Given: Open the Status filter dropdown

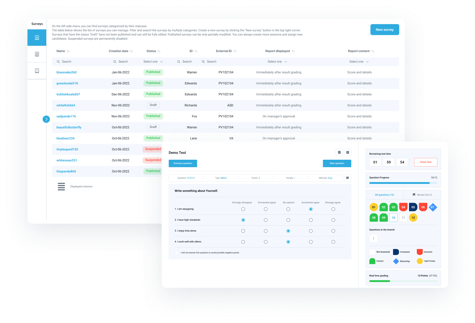Looking at the screenshot, I should [153, 62].
